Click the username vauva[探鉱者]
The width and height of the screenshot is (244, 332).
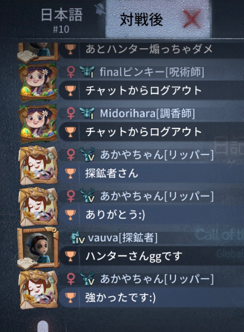123,238
